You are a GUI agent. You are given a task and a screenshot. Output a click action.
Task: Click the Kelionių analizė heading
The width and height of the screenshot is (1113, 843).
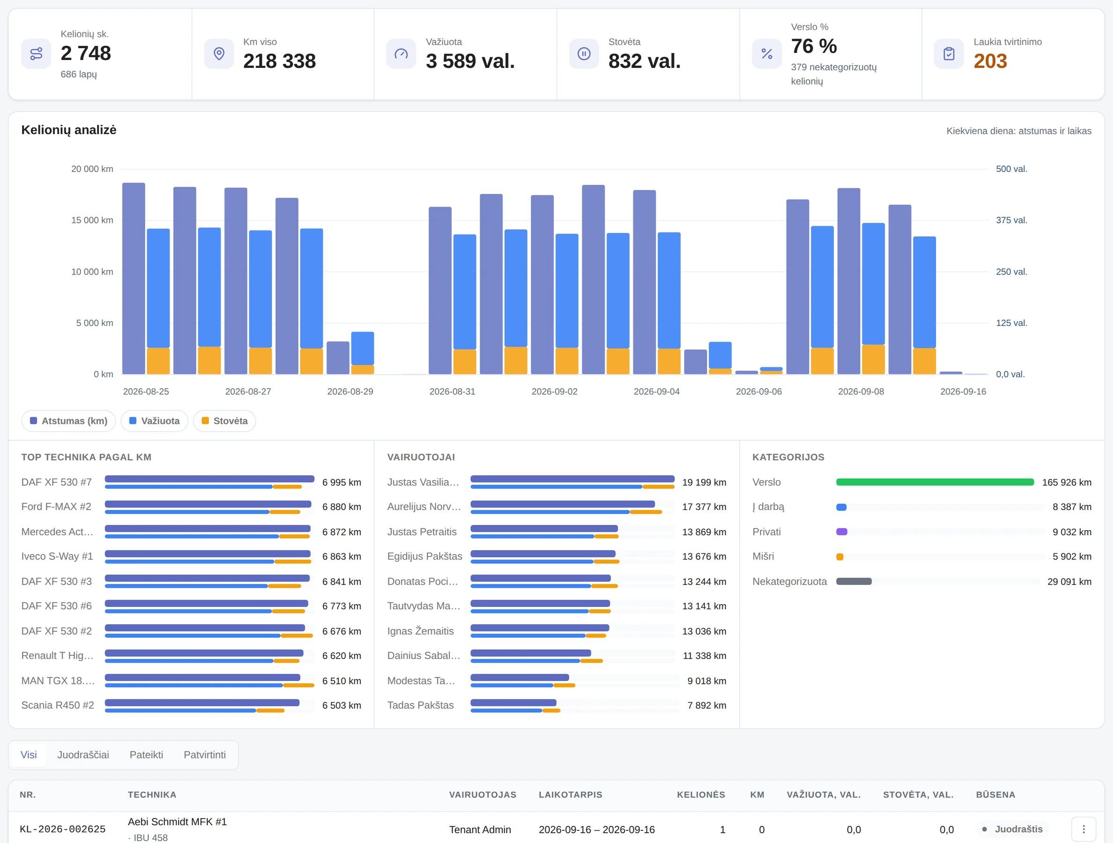(x=69, y=130)
